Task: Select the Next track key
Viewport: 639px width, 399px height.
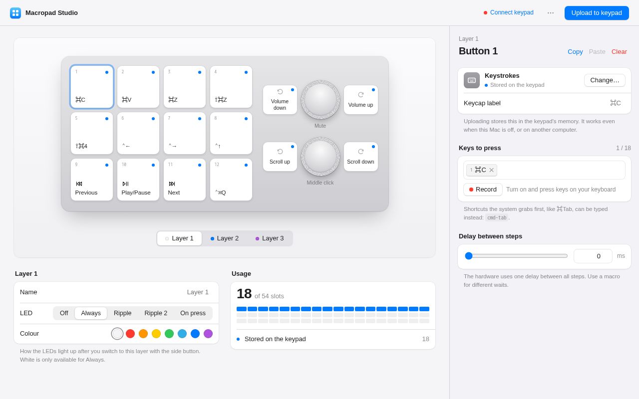Action: coord(185,180)
